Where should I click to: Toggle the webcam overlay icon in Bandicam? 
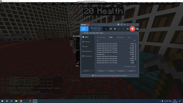[106, 29]
